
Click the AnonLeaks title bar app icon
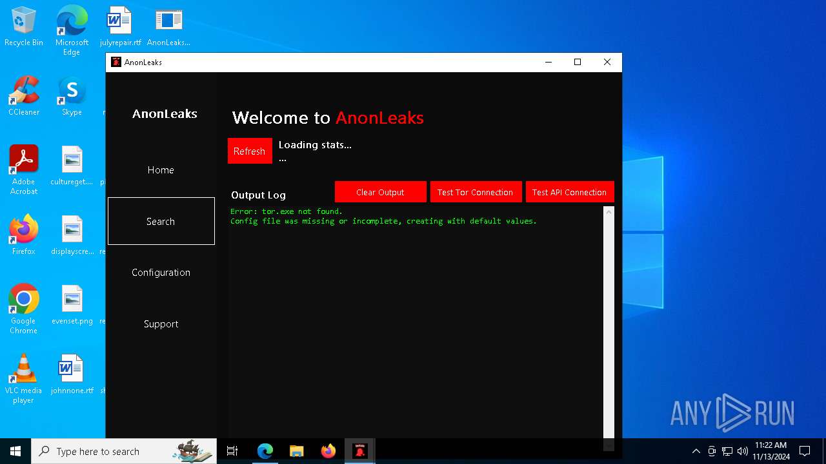pos(116,62)
